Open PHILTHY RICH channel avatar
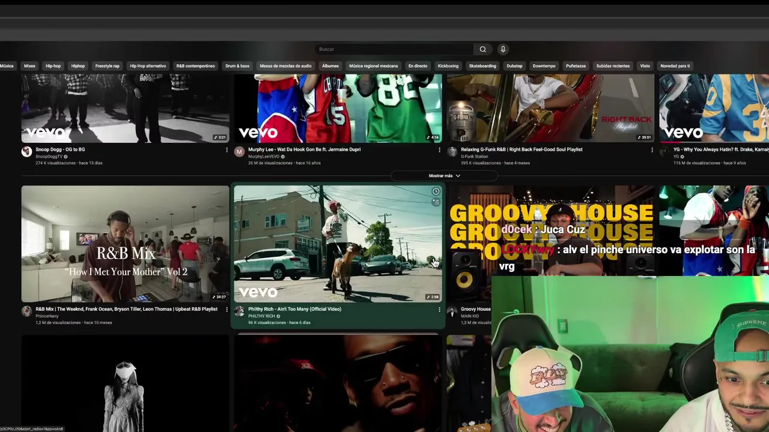 click(x=239, y=311)
